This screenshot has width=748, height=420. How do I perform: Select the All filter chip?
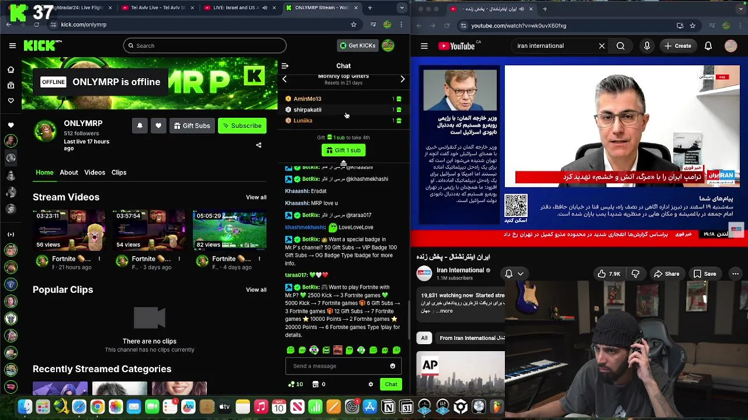424,338
